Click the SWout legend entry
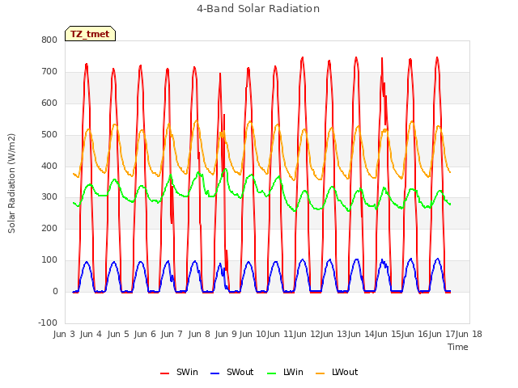 click(x=232, y=372)
